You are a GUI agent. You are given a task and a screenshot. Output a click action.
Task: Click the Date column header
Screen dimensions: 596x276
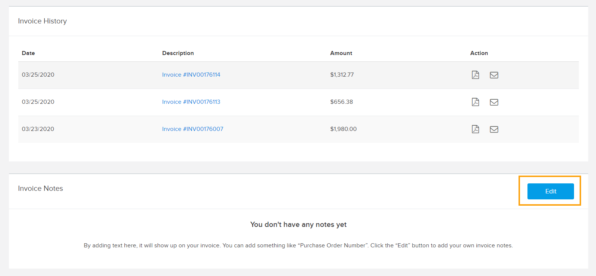(28, 53)
